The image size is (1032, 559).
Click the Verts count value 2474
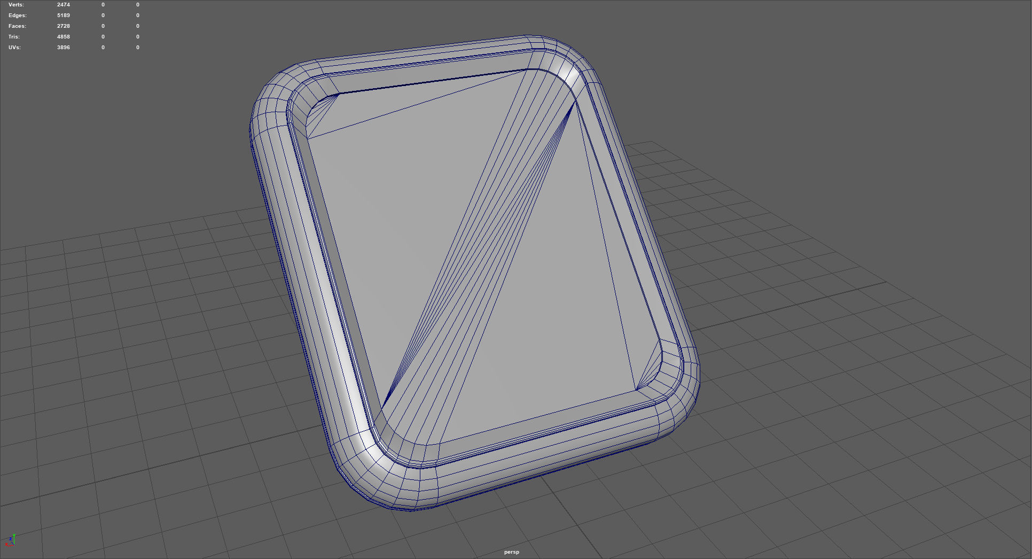pyautogui.click(x=64, y=4)
